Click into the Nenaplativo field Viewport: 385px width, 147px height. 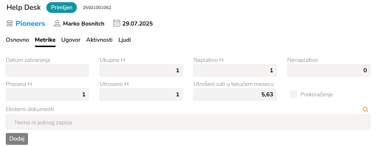pos(329,70)
